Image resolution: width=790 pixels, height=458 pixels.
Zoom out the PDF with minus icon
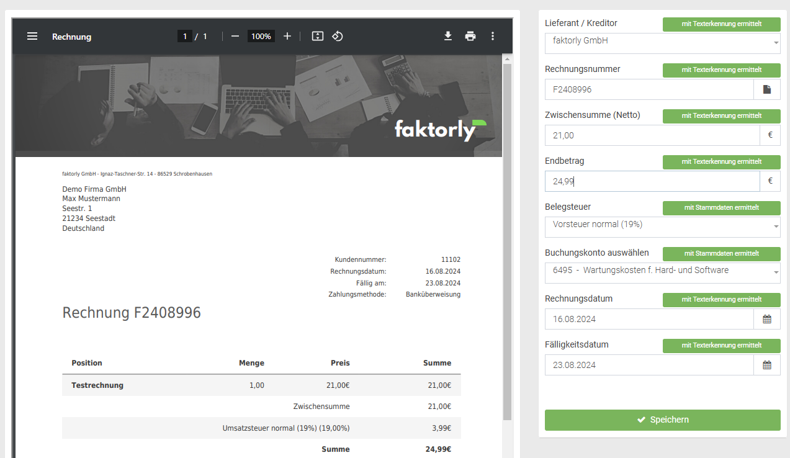pos(235,37)
